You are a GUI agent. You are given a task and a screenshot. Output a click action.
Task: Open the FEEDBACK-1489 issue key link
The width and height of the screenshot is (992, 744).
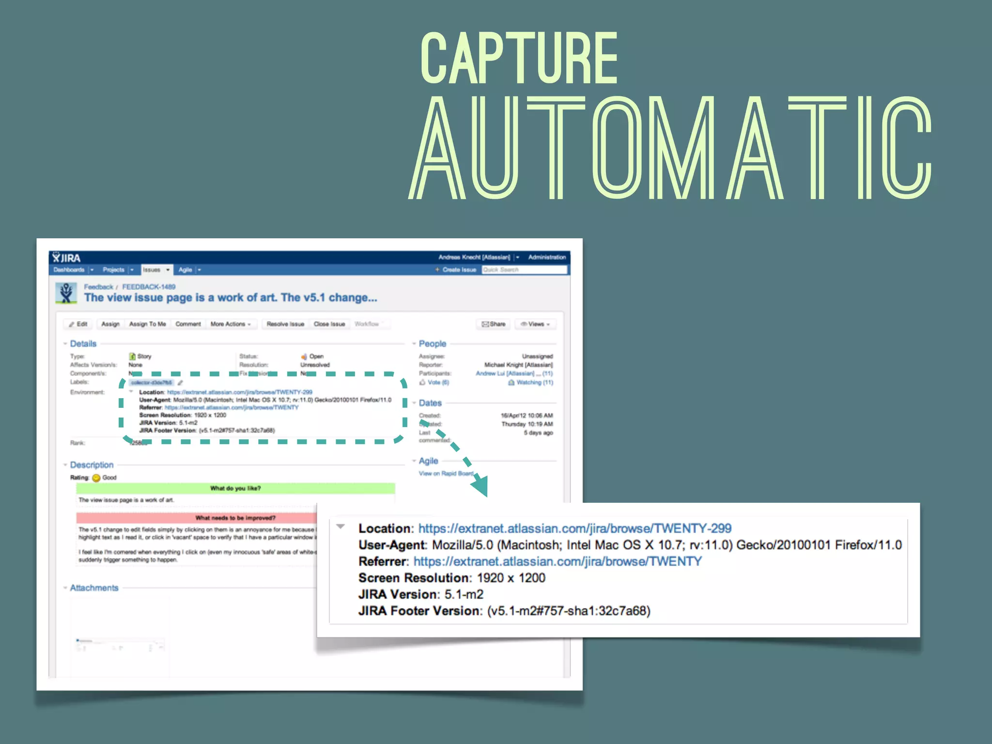[149, 287]
